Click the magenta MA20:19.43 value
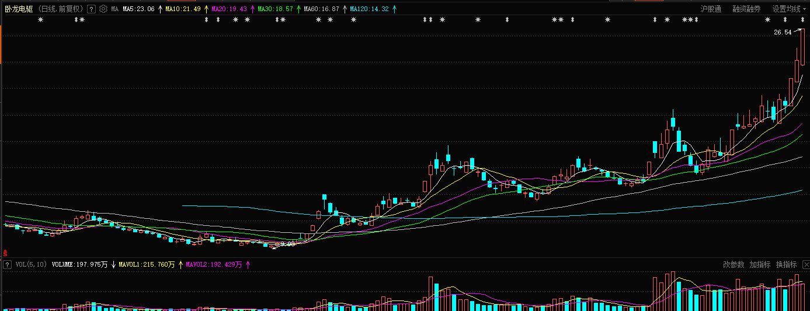 click(x=229, y=9)
